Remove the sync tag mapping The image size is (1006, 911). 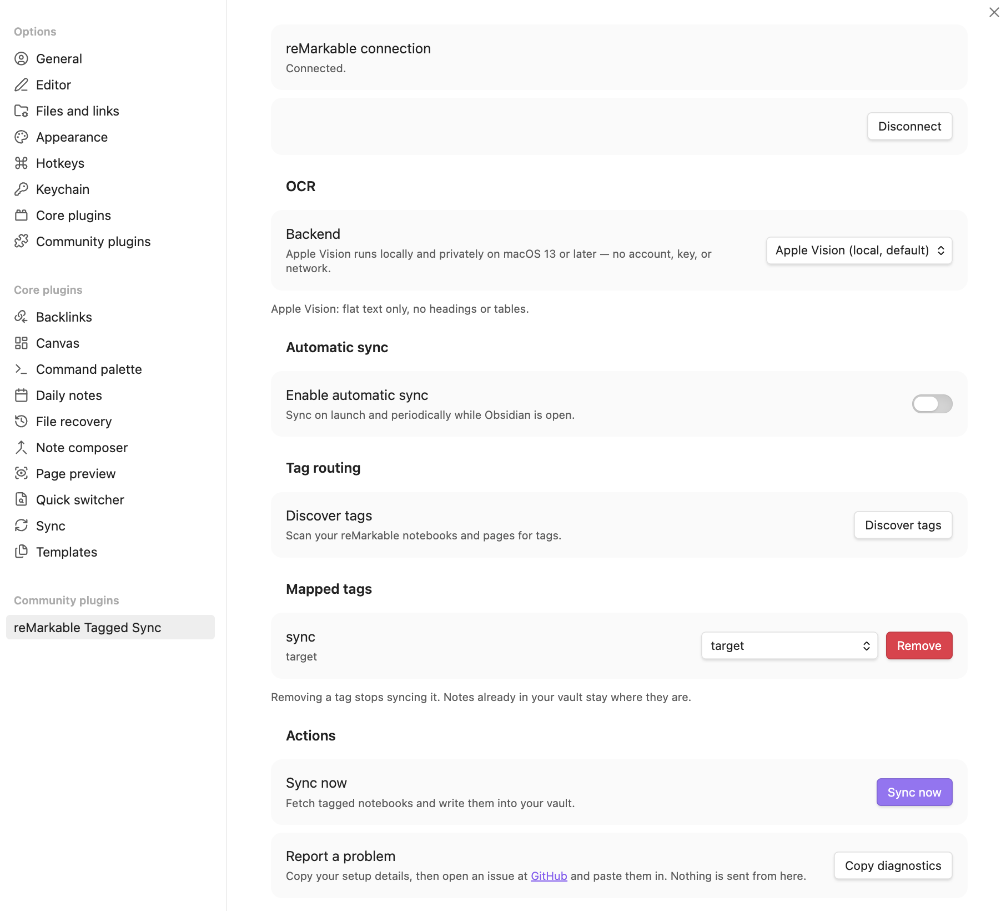point(919,646)
